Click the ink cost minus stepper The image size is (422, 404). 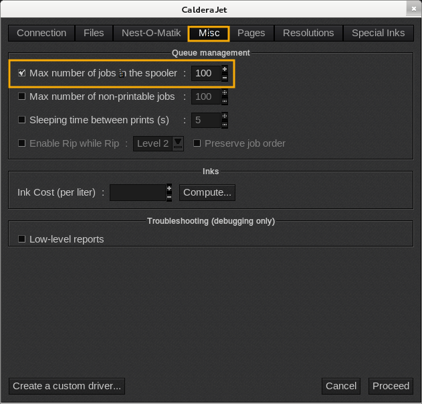pos(169,198)
